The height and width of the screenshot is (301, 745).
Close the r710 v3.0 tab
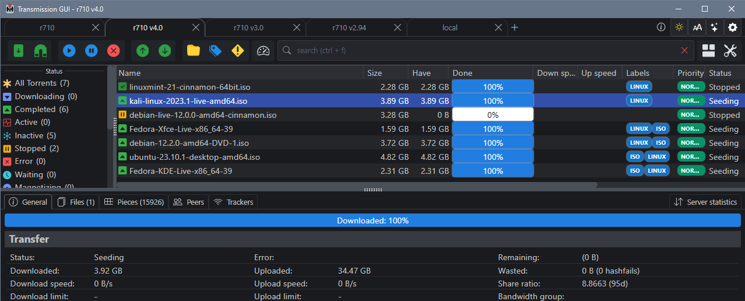297,27
